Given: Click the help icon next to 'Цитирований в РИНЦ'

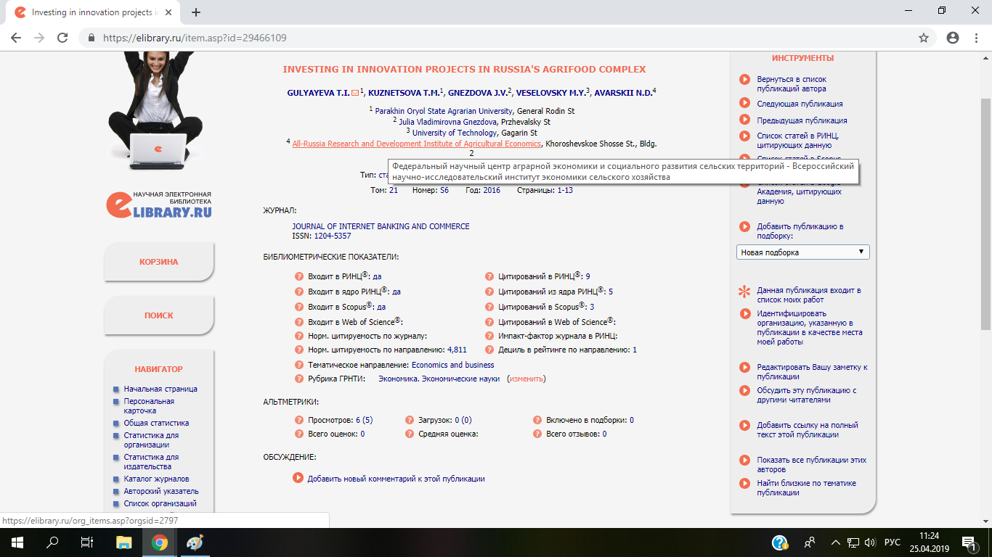Looking at the screenshot, I should coord(490,276).
